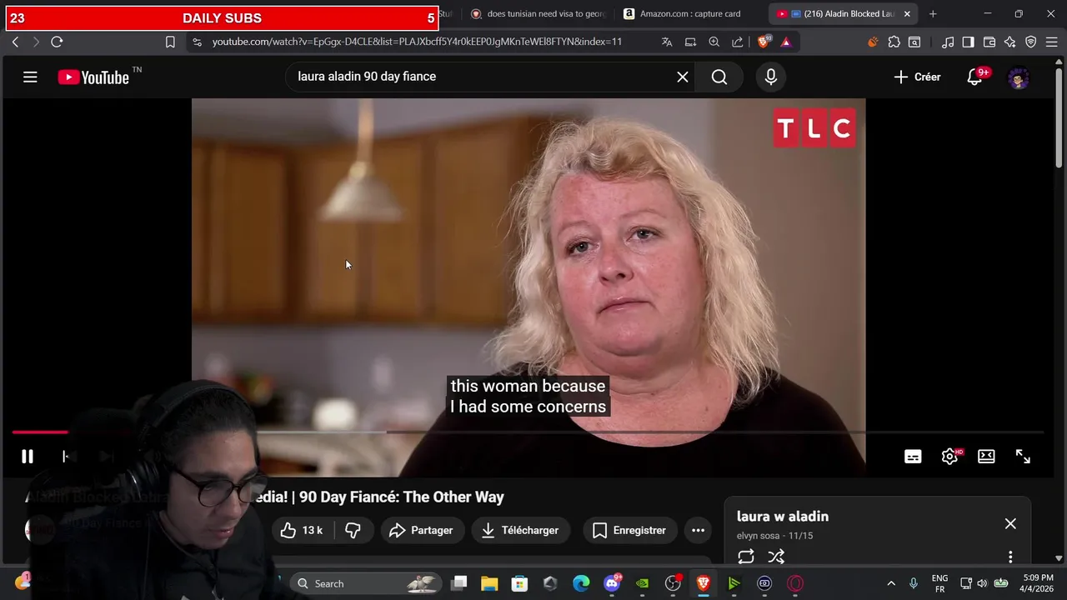Viewport: 1067px width, 600px height.
Task: Seek on the video progress bar
Action: pyautogui.click(x=528, y=432)
